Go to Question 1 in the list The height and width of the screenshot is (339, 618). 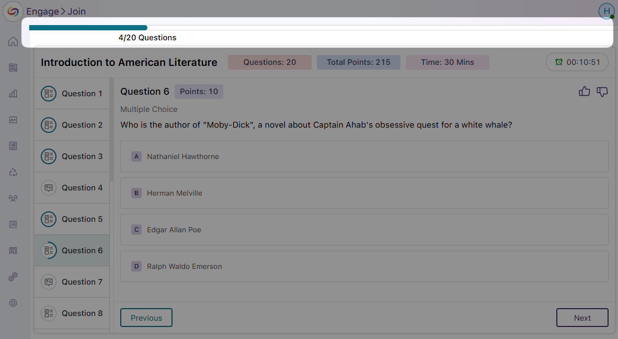pyautogui.click(x=72, y=94)
